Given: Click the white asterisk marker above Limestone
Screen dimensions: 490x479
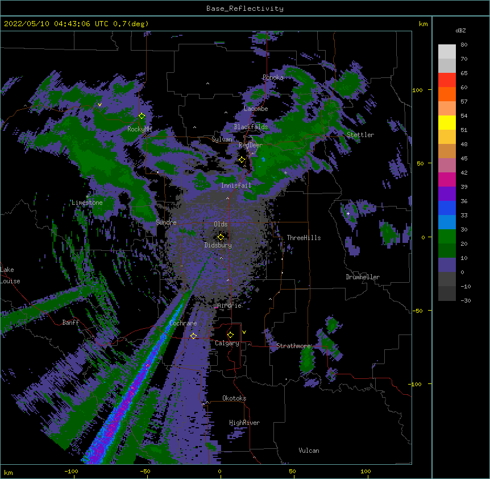Looking at the screenshot, I should [x=87, y=196].
